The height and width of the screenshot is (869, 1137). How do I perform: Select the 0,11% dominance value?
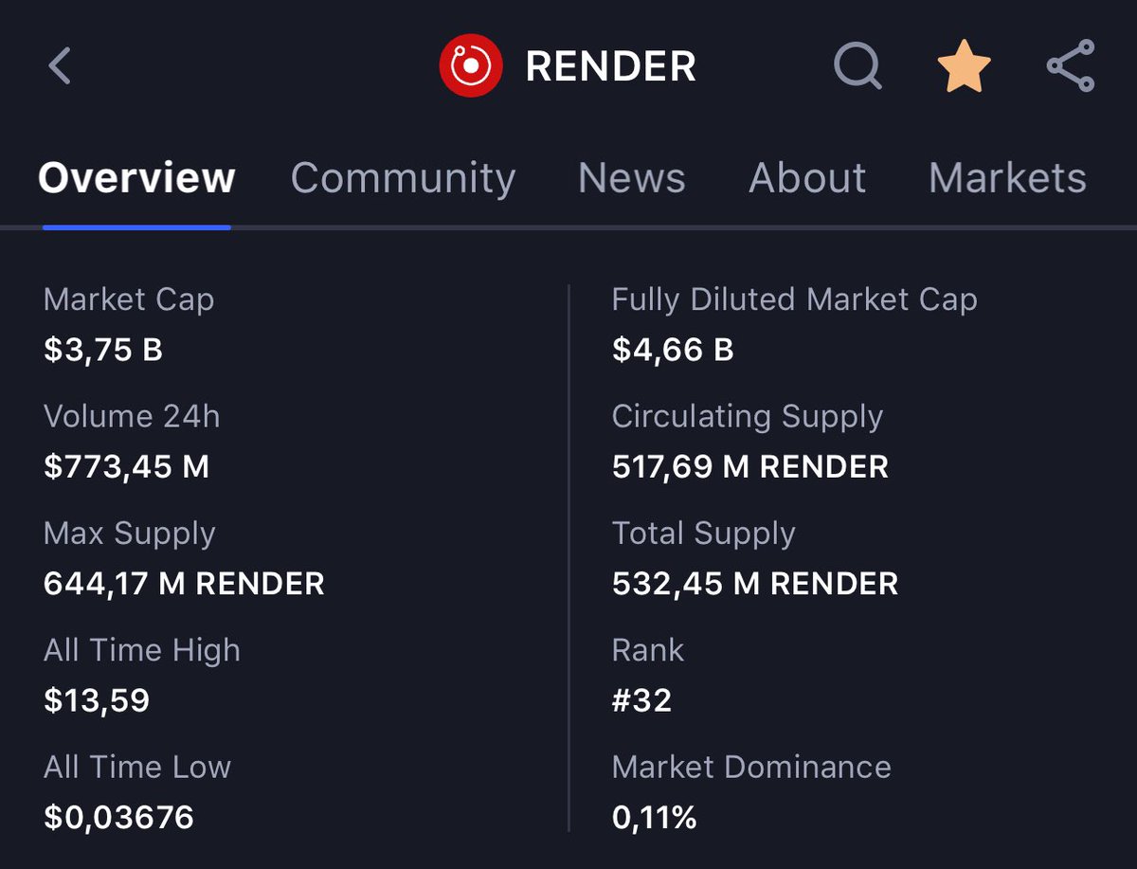tap(655, 818)
